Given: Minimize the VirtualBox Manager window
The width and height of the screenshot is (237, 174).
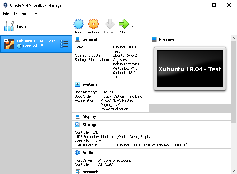Looking at the screenshot, I should click(199, 5).
